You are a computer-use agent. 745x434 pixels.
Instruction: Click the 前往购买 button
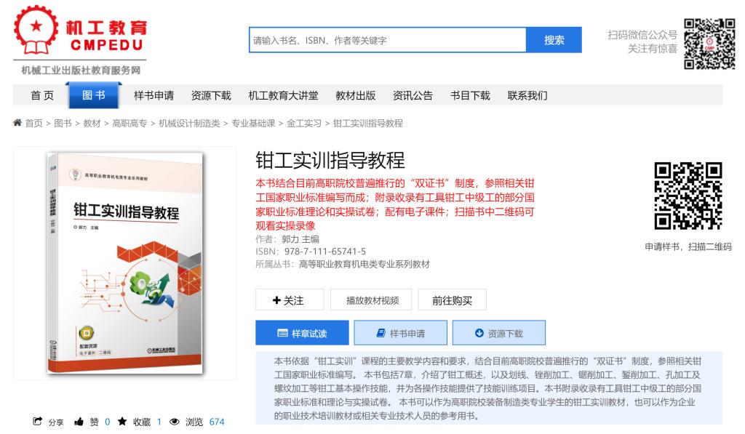pos(453,300)
